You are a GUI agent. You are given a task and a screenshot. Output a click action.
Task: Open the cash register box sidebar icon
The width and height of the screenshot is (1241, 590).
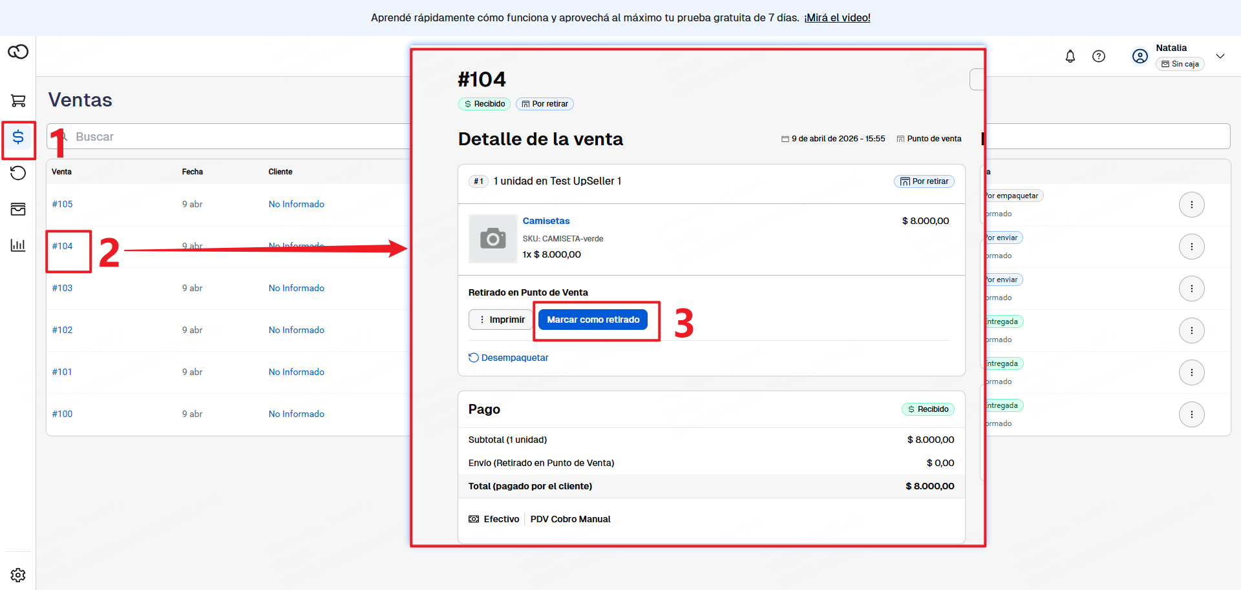pos(18,209)
